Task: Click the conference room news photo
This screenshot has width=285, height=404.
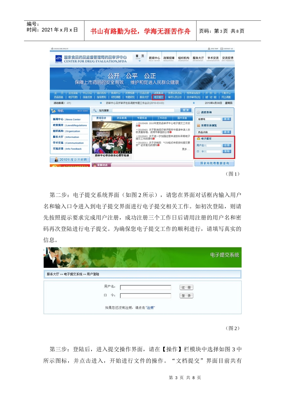Action: pyautogui.click(x=112, y=137)
